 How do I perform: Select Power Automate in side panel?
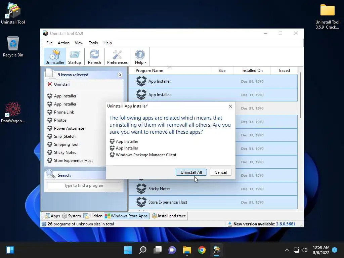click(x=69, y=128)
